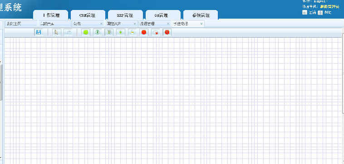
Task: Switch to the CRM管理 tab
Action: point(88,15)
